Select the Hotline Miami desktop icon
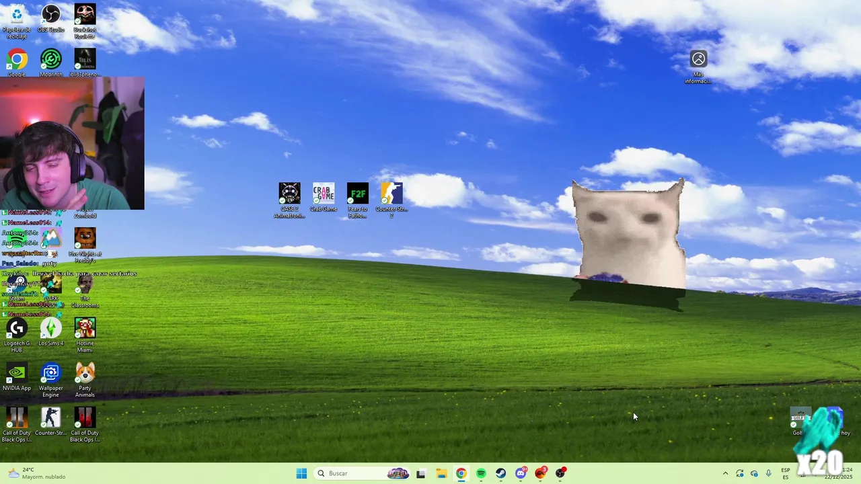The image size is (861, 484). (85, 335)
